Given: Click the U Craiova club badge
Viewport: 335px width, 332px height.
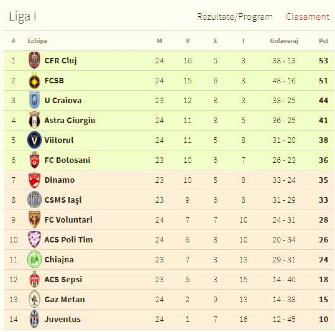Looking at the screenshot, I should point(34,100).
